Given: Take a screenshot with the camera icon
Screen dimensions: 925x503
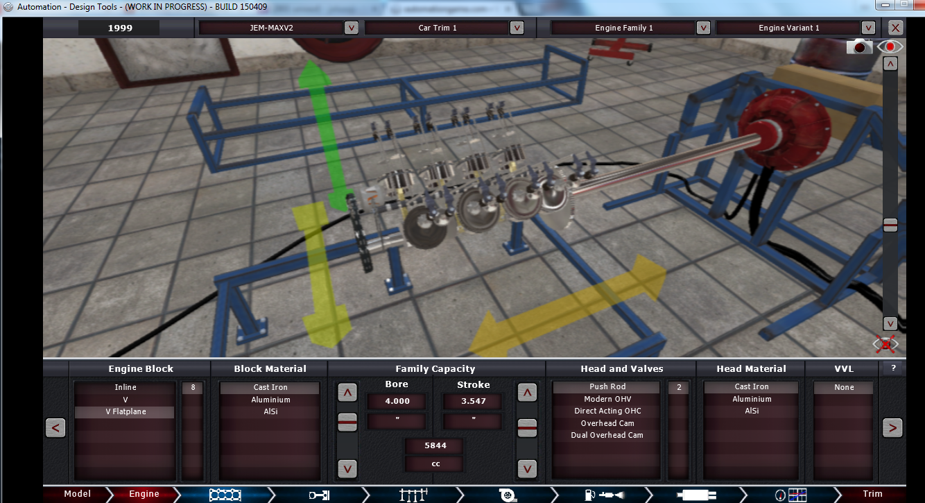Looking at the screenshot, I should point(861,46).
